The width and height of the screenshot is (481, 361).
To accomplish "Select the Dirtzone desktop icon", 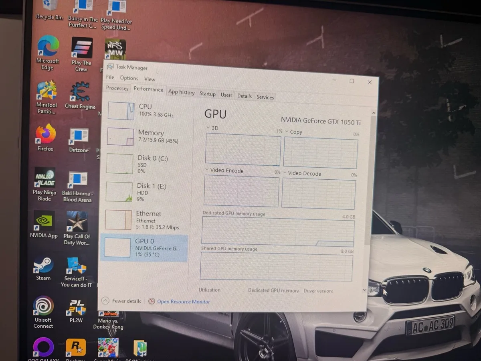I will pos(79,140).
